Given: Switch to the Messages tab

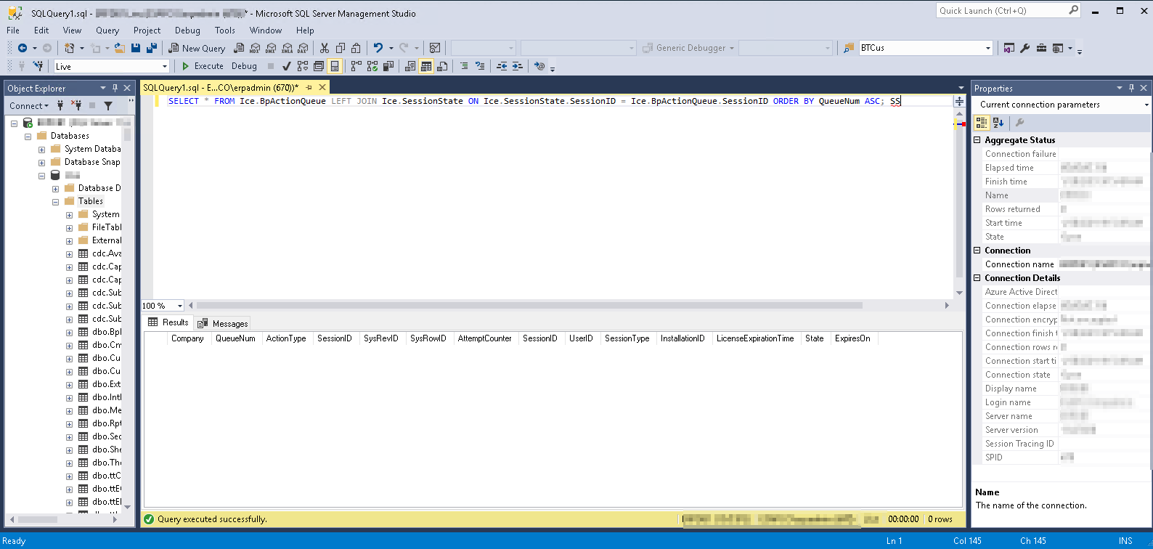Looking at the screenshot, I should (224, 323).
